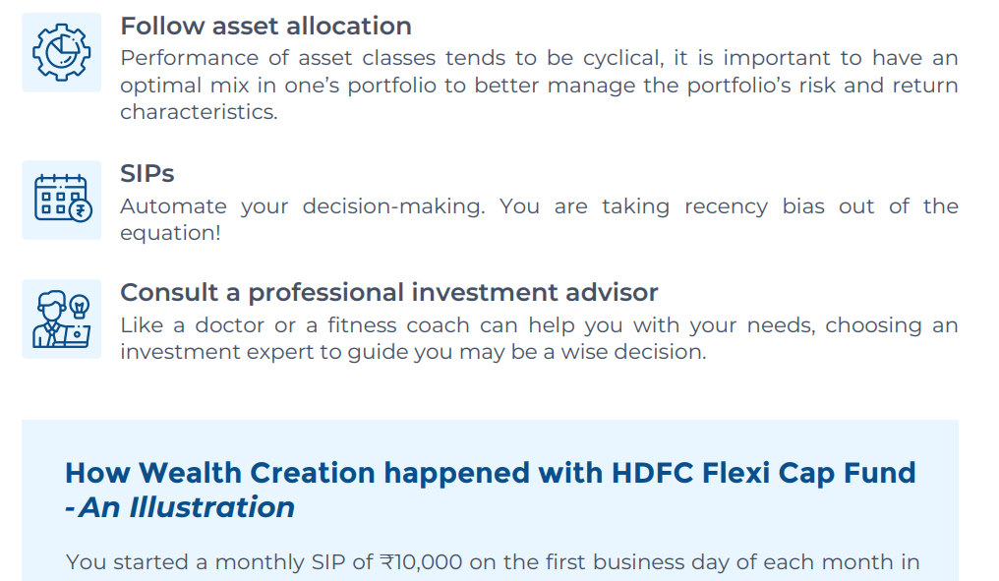Click the asset allocation gear chart icon
The width and height of the screenshot is (999, 581).
tap(61, 52)
